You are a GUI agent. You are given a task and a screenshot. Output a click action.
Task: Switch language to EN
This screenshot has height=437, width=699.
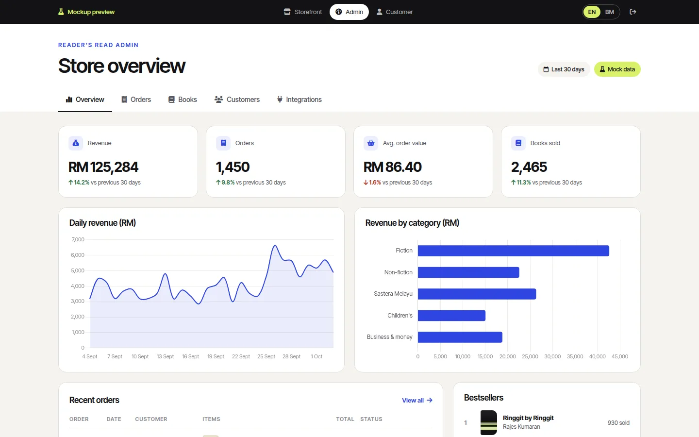coord(592,12)
